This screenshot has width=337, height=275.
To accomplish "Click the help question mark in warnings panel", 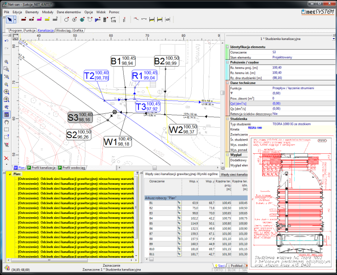I will coord(137,173).
